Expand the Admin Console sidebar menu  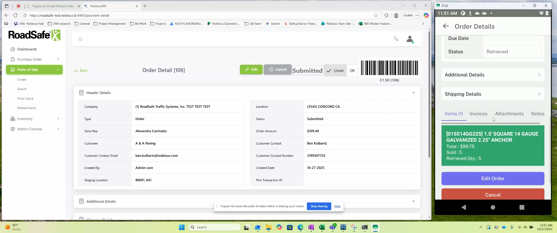tap(34, 129)
